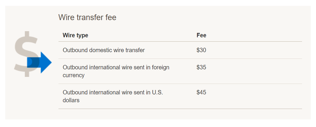
Task: Click 'U.S.' in the third row
Action: click(x=157, y=92)
